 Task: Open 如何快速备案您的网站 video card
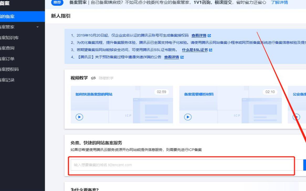[122, 105]
